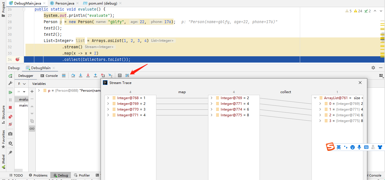This screenshot has height=180, width=385.
Task: Go to previous highlighted error arrow
Action: click(375, 11)
